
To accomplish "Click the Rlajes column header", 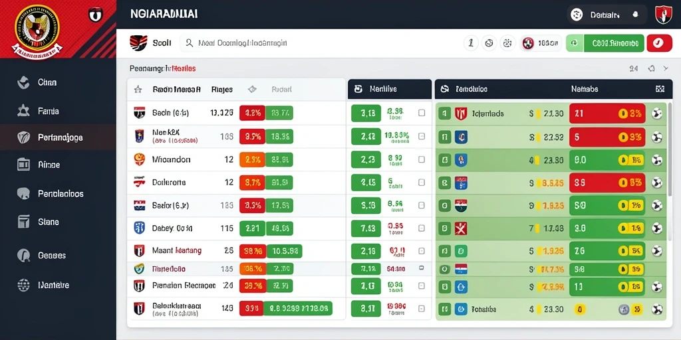I will [x=221, y=90].
